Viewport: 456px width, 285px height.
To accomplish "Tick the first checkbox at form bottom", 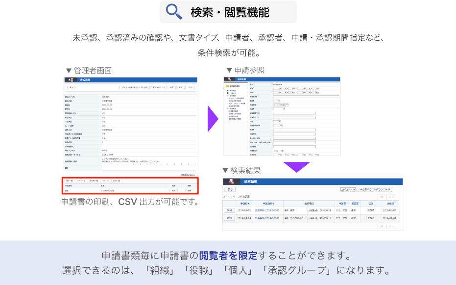I will [275, 150].
